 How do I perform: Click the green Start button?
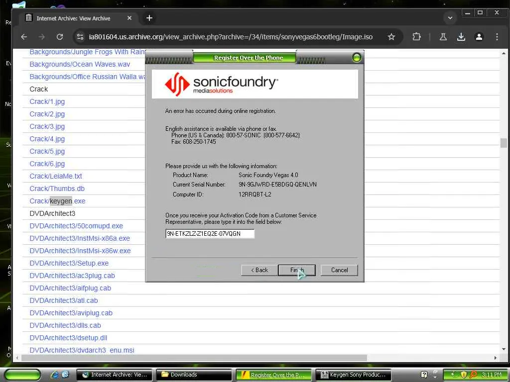click(22, 375)
